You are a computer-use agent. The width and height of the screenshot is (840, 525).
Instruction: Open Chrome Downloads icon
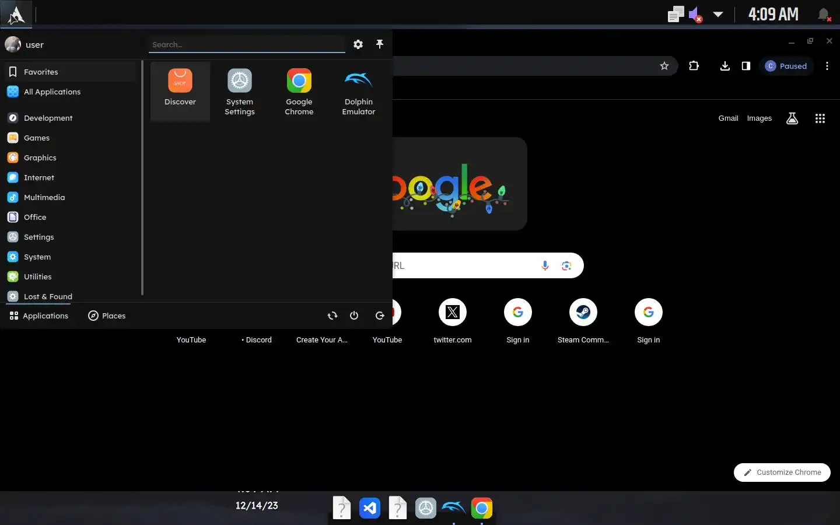pos(724,66)
